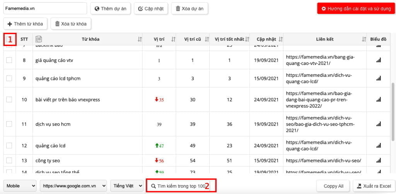
Task: View ranking chart for 'bài viết pr trên báo vnexpress'
Action: 378,100
